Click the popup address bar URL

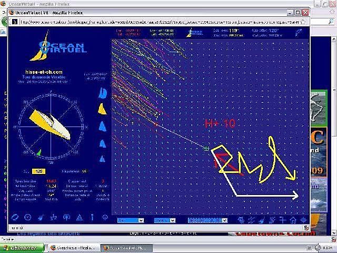coord(159,22)
